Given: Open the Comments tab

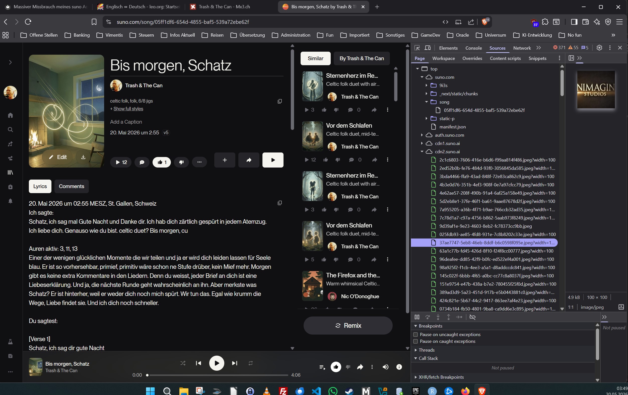Looking at the screenshot, I should (72, 186).
